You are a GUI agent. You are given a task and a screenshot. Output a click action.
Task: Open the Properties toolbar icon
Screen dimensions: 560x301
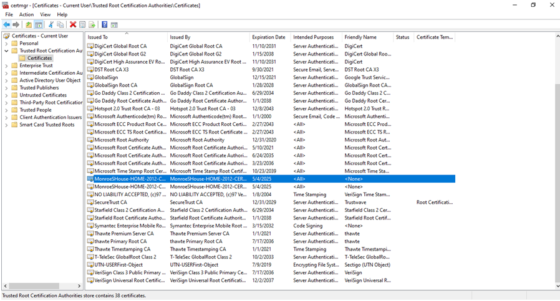click(82, 25)
